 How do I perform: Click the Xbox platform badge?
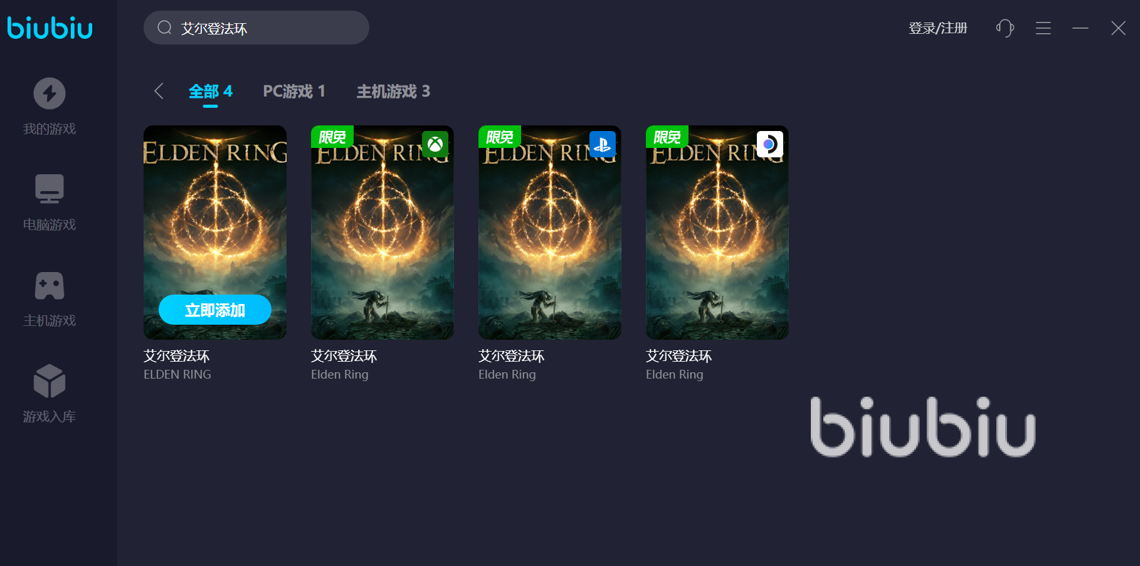click(x=435, y=144)
